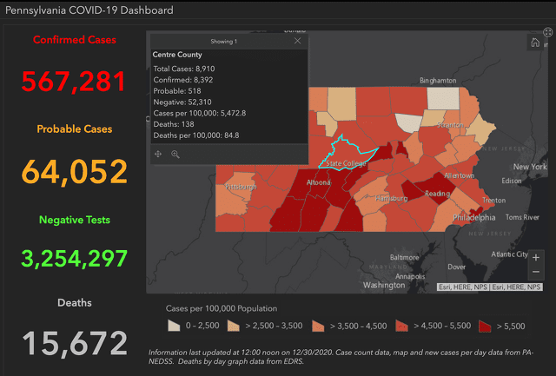This screenshot has width=556, height=376.
Task: Zoom out with the map minus button
Action: [x=535, y=272]
